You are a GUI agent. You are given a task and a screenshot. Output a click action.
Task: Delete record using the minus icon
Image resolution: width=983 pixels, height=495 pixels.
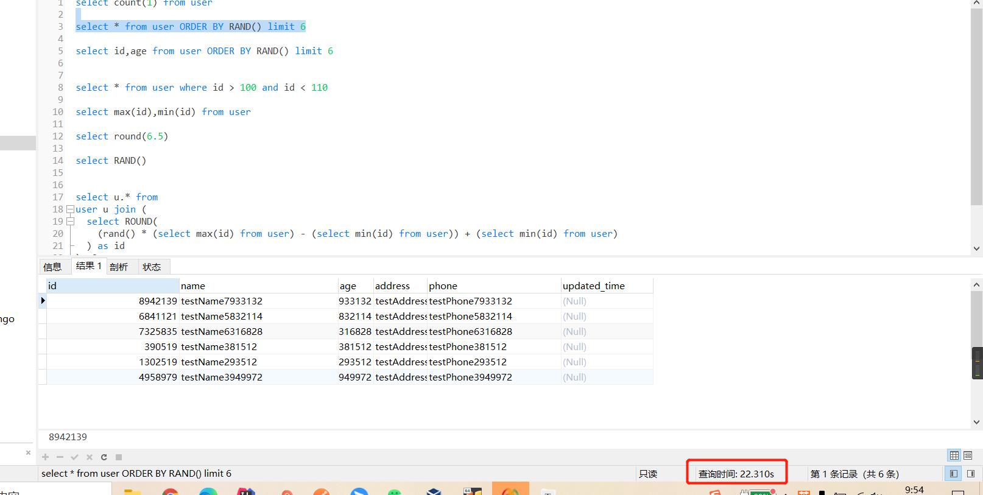click(60, 457)
